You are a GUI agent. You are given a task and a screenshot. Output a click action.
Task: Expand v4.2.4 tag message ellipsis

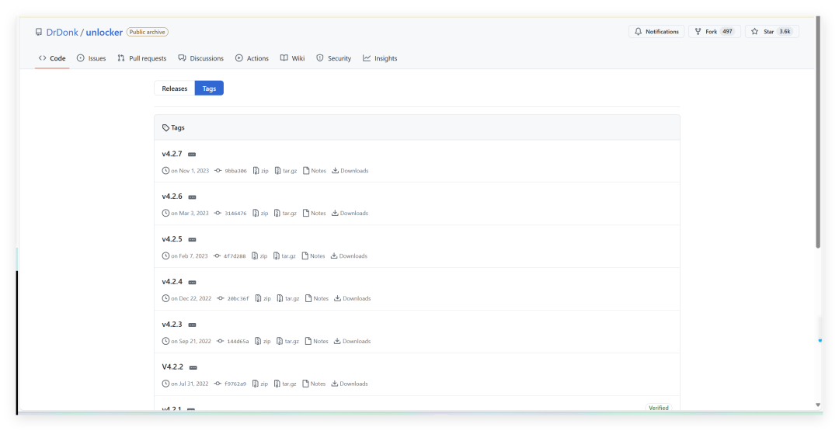click(x=192, y=283)
